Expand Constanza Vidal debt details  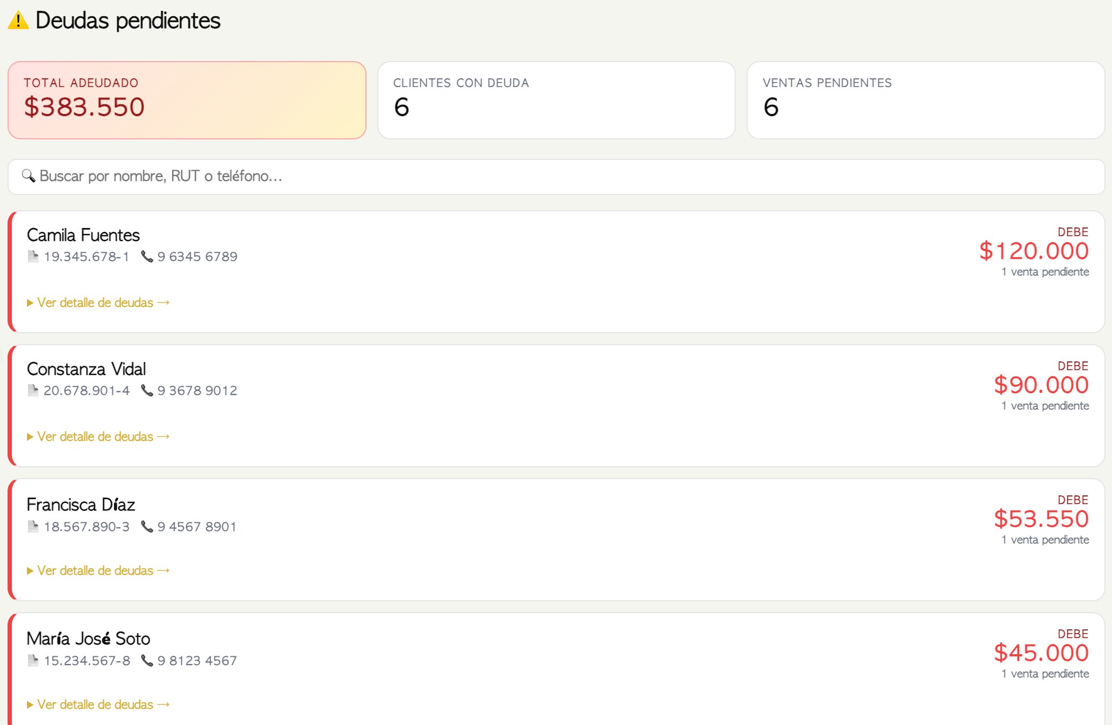[98, 437]
